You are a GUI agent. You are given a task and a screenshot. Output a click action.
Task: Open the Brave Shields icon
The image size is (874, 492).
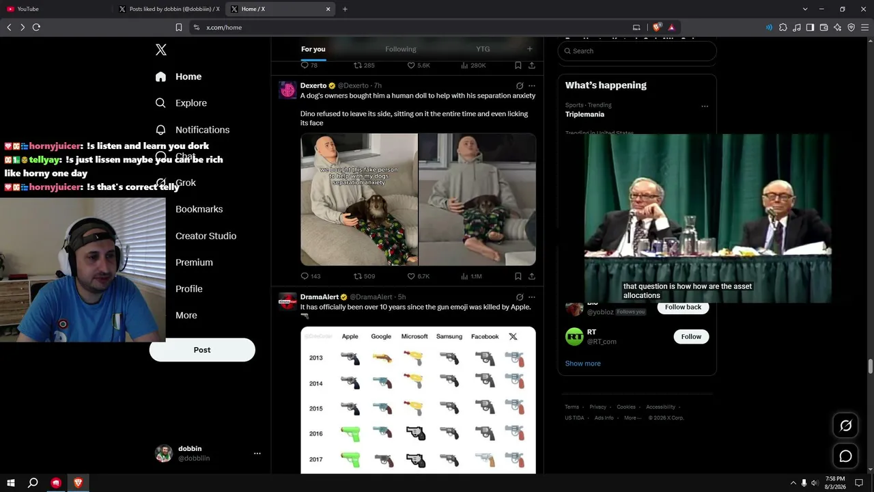657,27
